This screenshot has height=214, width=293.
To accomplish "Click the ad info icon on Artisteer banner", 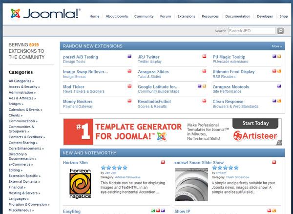I will pos(279,143).
